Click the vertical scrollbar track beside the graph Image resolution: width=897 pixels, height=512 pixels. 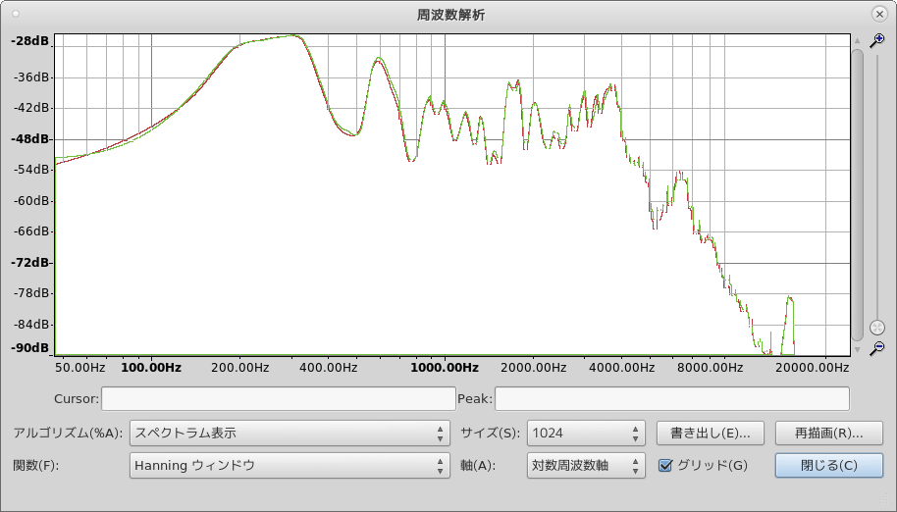tap(857, 196)
